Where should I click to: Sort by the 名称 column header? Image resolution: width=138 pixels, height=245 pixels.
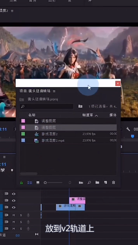coord(32,115)
